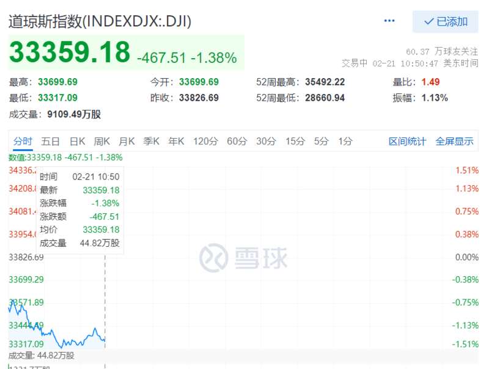Viewport: 489px width, 369px height.
Task: Open the three-dot more options menu
Action: (x=389, y=21)
